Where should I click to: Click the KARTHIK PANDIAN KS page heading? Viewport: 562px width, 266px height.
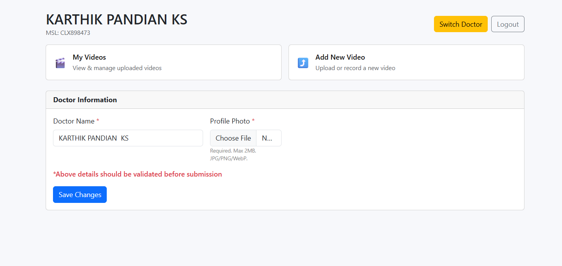[x=116, y=19]
